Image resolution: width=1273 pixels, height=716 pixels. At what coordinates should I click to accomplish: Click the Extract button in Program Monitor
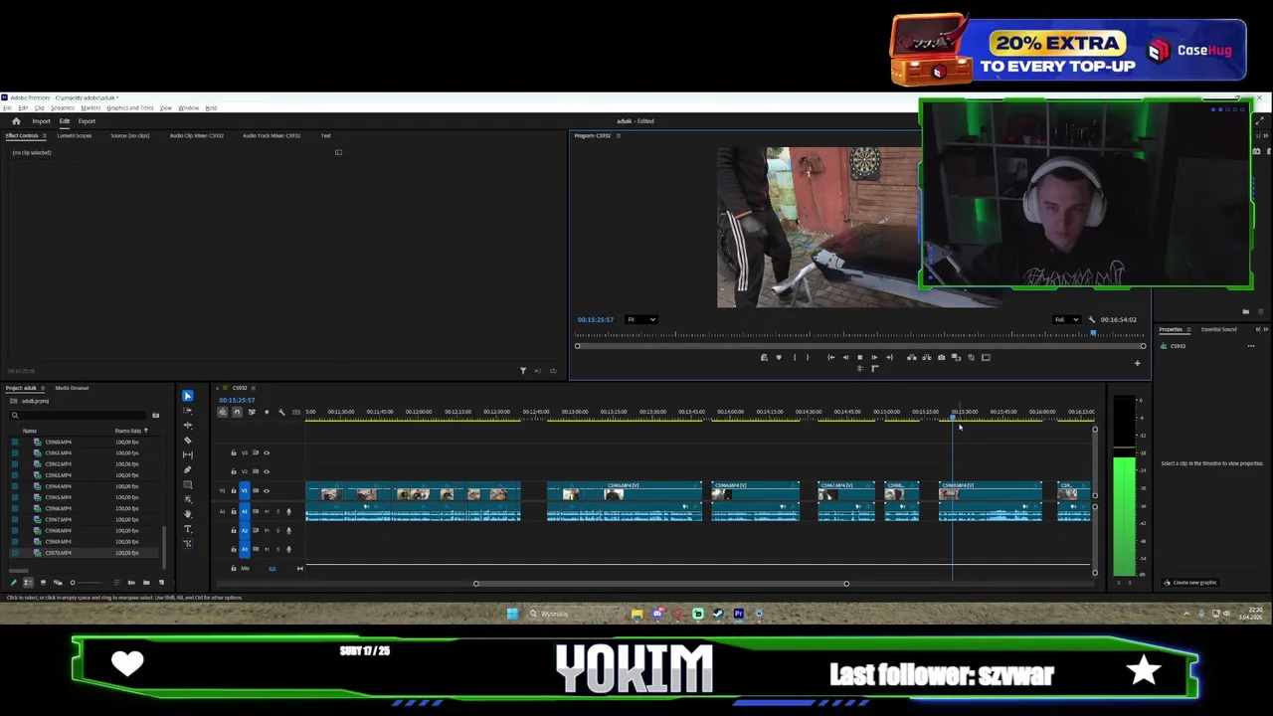[x=927, y=357]
